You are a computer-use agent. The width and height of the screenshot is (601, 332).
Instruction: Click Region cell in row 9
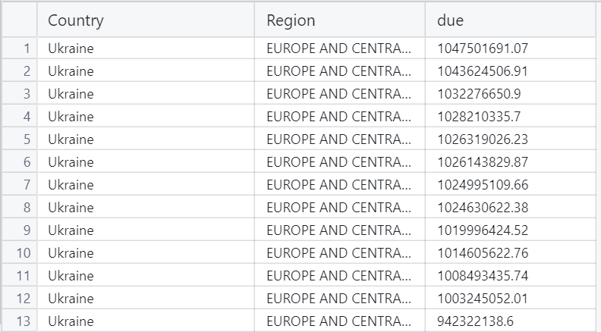[340, 230]
